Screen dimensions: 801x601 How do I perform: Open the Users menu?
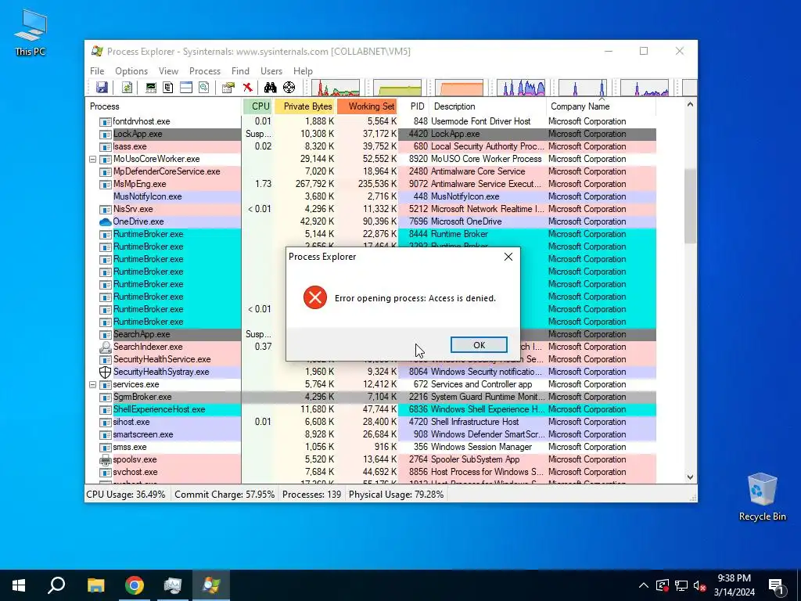(x=271, y=71)
